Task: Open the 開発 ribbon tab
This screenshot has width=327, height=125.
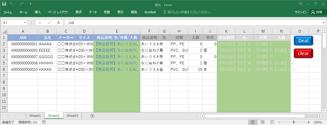Action: 134,12
